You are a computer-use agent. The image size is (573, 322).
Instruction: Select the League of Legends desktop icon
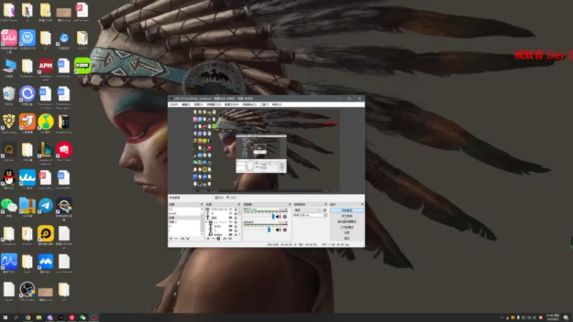tap(46, 153)
